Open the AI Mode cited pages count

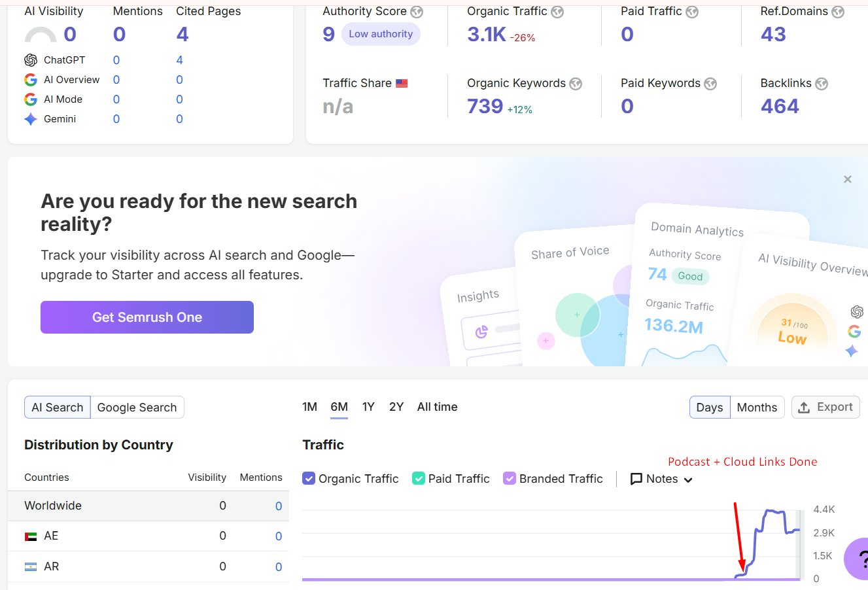click(180, 99)
